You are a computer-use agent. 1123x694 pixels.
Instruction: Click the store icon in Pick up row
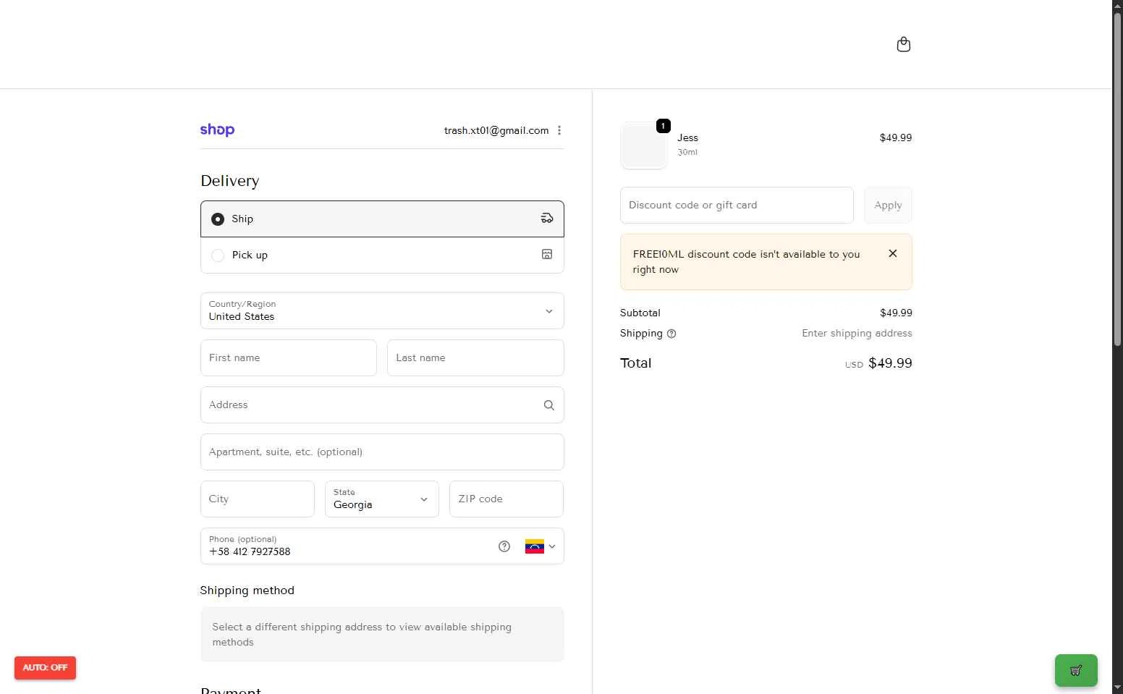coord(547,254)
